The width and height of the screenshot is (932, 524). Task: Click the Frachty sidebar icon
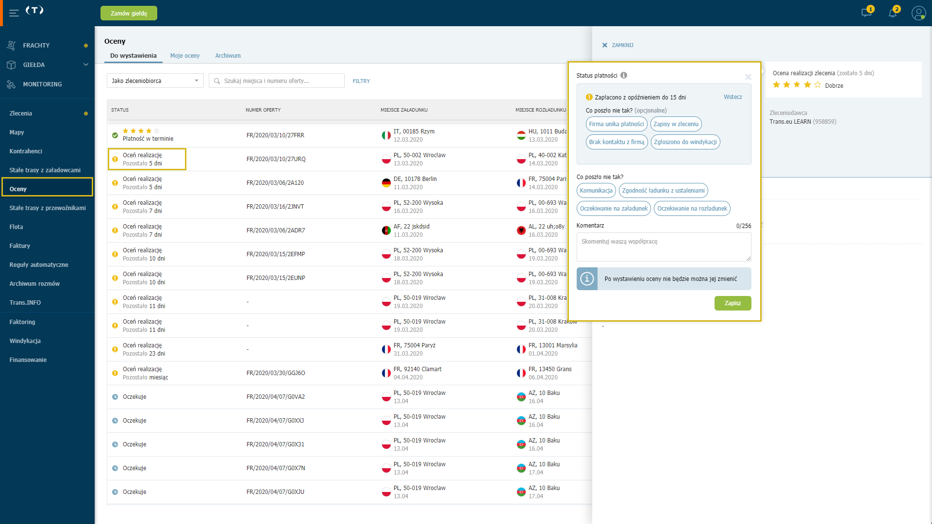[x=12, y=45]
